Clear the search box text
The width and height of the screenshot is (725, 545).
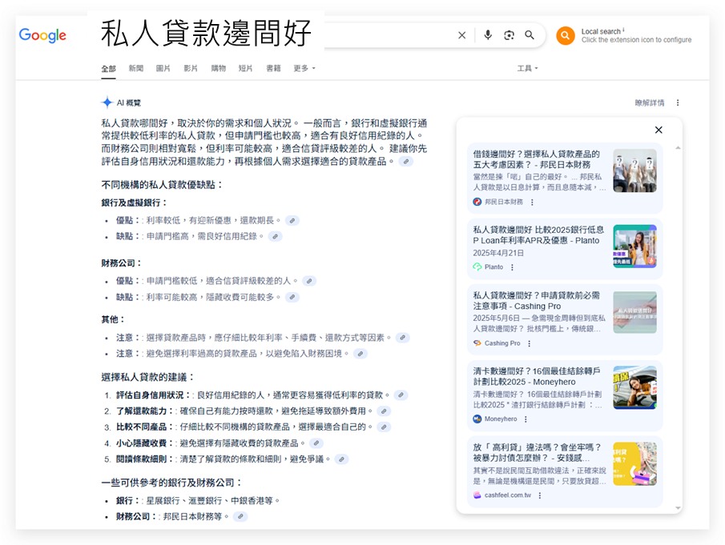pyautogui.click(x=461, y=35)
